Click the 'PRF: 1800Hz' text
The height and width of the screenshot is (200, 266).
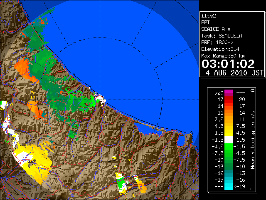point(217,42)
